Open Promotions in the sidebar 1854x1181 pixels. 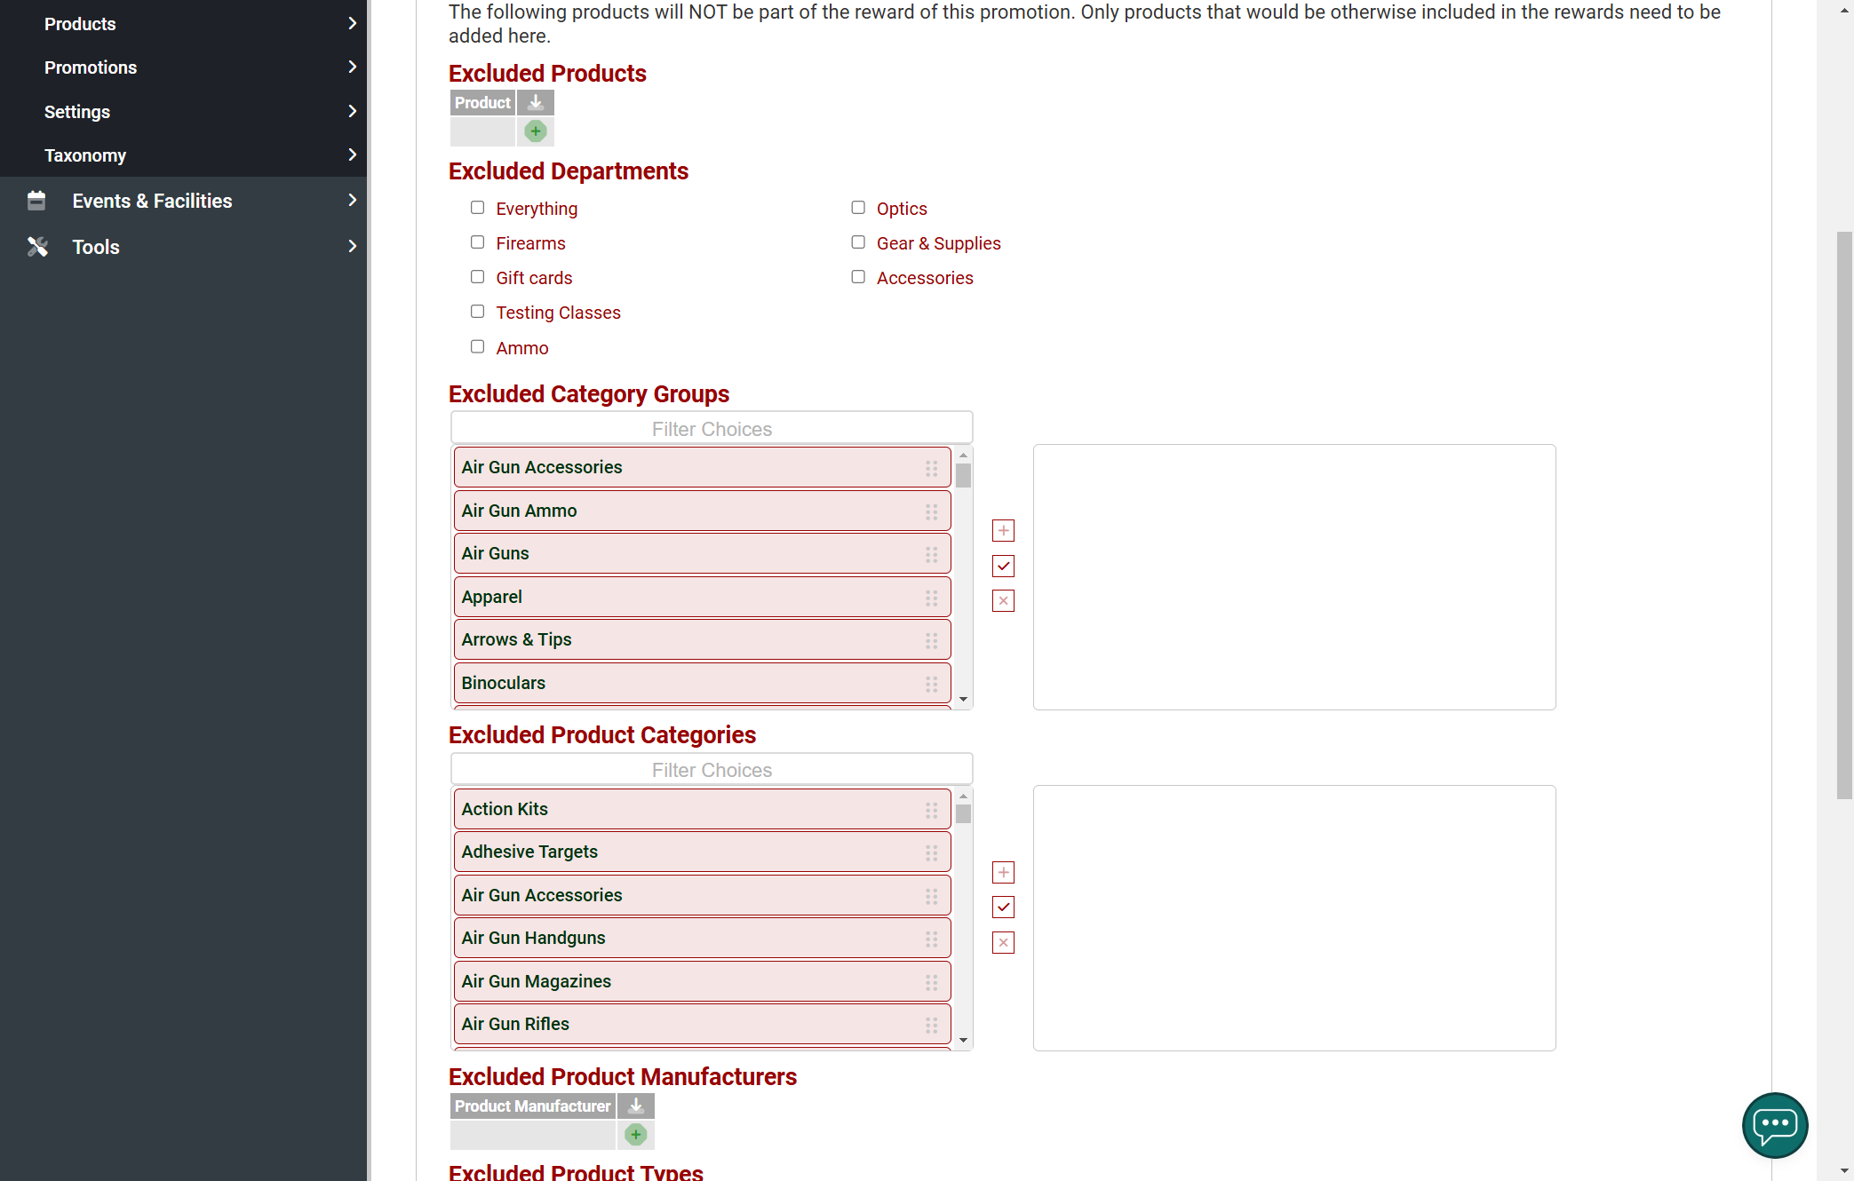(x=91, y=67)
